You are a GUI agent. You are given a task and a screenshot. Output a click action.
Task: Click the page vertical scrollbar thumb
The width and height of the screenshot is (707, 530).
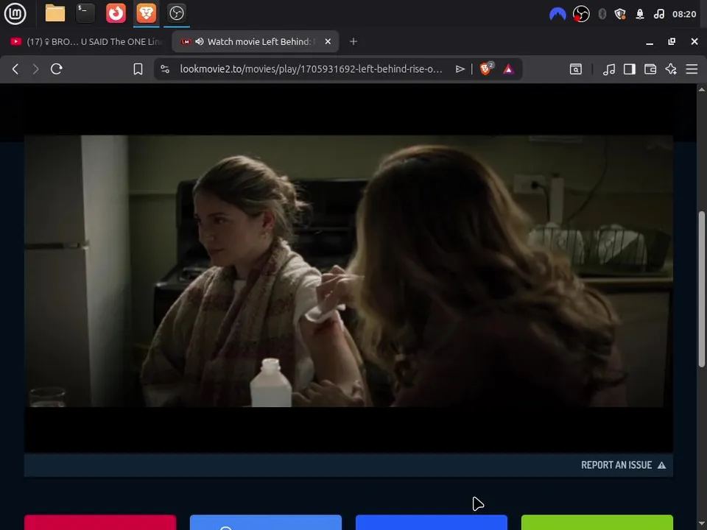(702, 289)
